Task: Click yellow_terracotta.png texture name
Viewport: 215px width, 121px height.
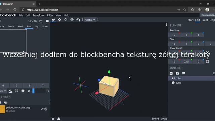Action: pos(18,108)
